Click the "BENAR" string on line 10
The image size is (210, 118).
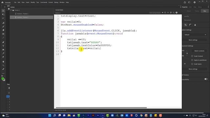95,42
